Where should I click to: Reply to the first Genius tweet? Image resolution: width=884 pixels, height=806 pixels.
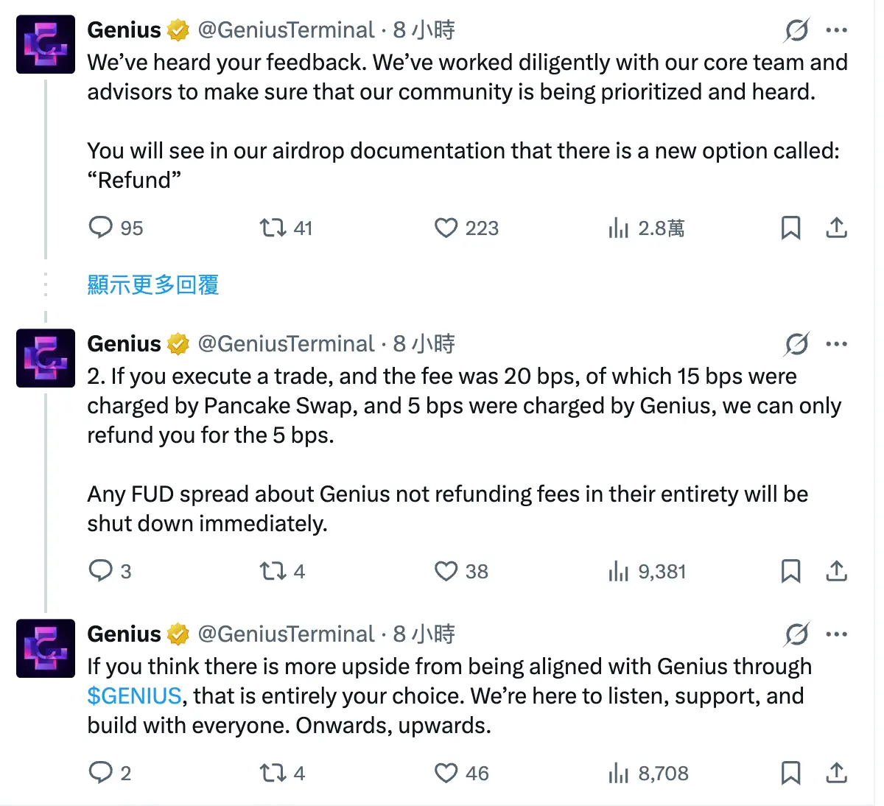100,228
